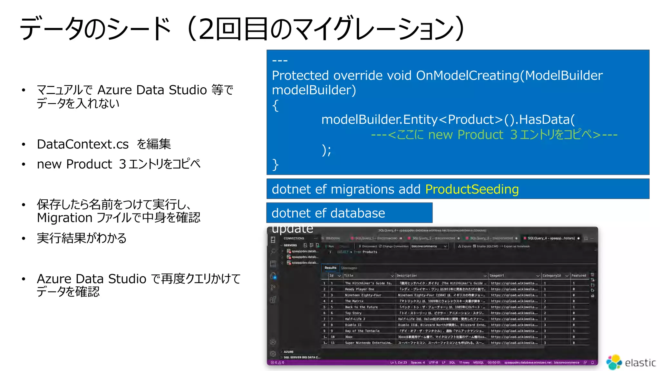Open the Manage gear icon in activity bar
The image size is (660, 371).
[x=273, y=354]
